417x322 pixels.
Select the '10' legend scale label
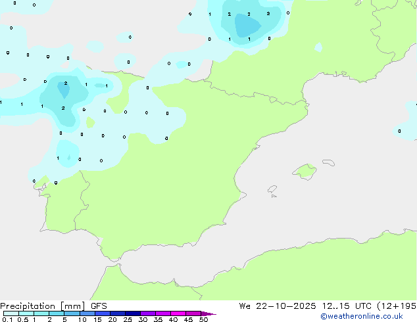tap(82, 319)
